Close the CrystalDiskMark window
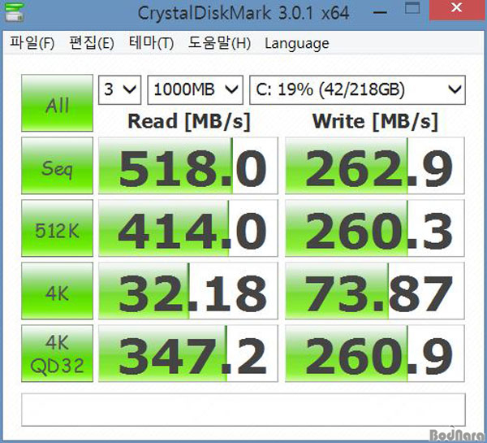 456,9
